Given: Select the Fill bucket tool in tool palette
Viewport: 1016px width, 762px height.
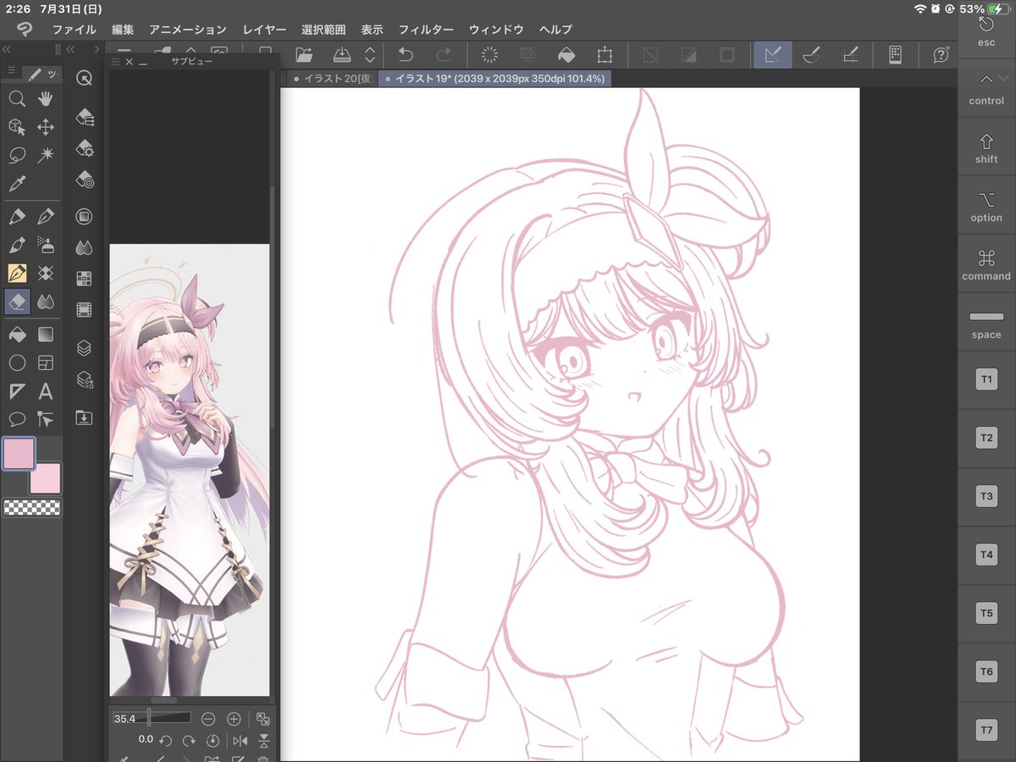Looking at the screenshot, I should point(17,334).
